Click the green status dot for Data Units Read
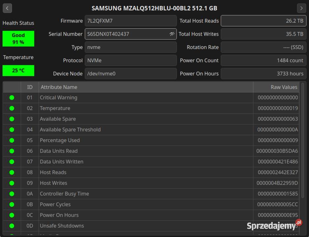This screenshot has height=237, width=309. pos(12,151)
